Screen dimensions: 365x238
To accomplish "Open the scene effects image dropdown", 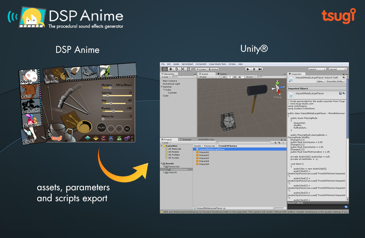I will click(241, 77).
